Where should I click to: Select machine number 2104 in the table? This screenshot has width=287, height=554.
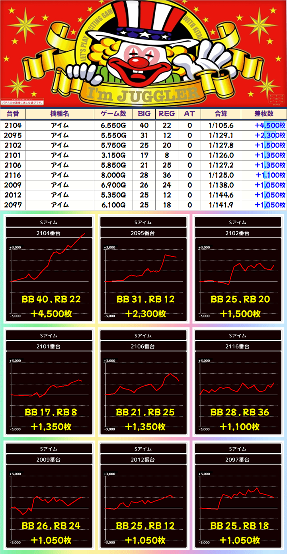coord(13,125)
